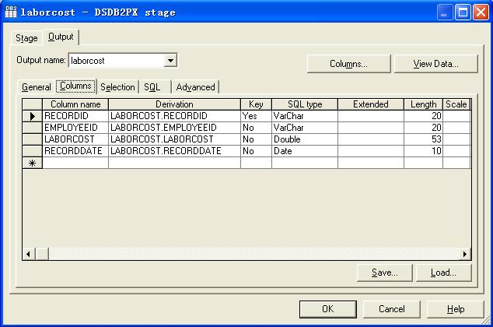The image size is (493, 327).
Task: Click the View Data... button
Action: point(435,64)
